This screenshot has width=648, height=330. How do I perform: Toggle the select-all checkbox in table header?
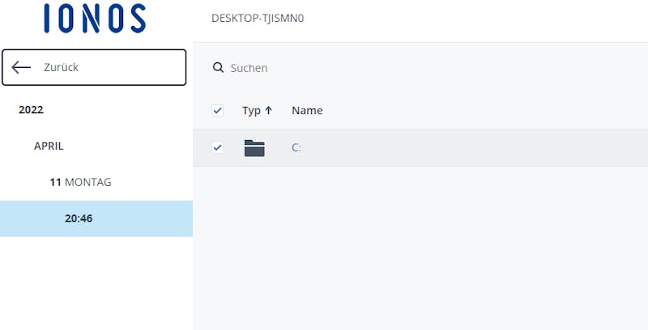217,111
